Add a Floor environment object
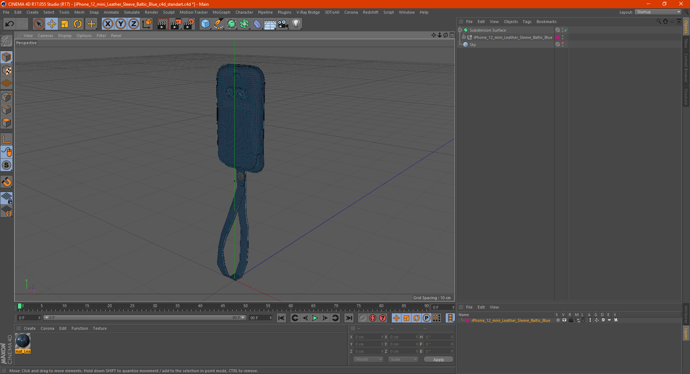 [270, 24]
